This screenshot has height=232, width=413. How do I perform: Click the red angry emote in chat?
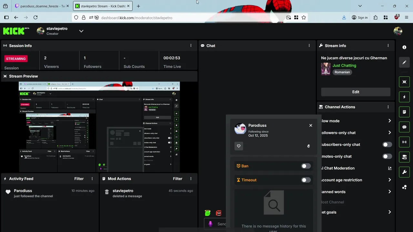[x=218, y=213]
